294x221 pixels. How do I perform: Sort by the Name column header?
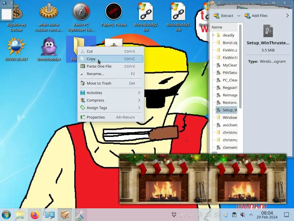coord(224,27)
